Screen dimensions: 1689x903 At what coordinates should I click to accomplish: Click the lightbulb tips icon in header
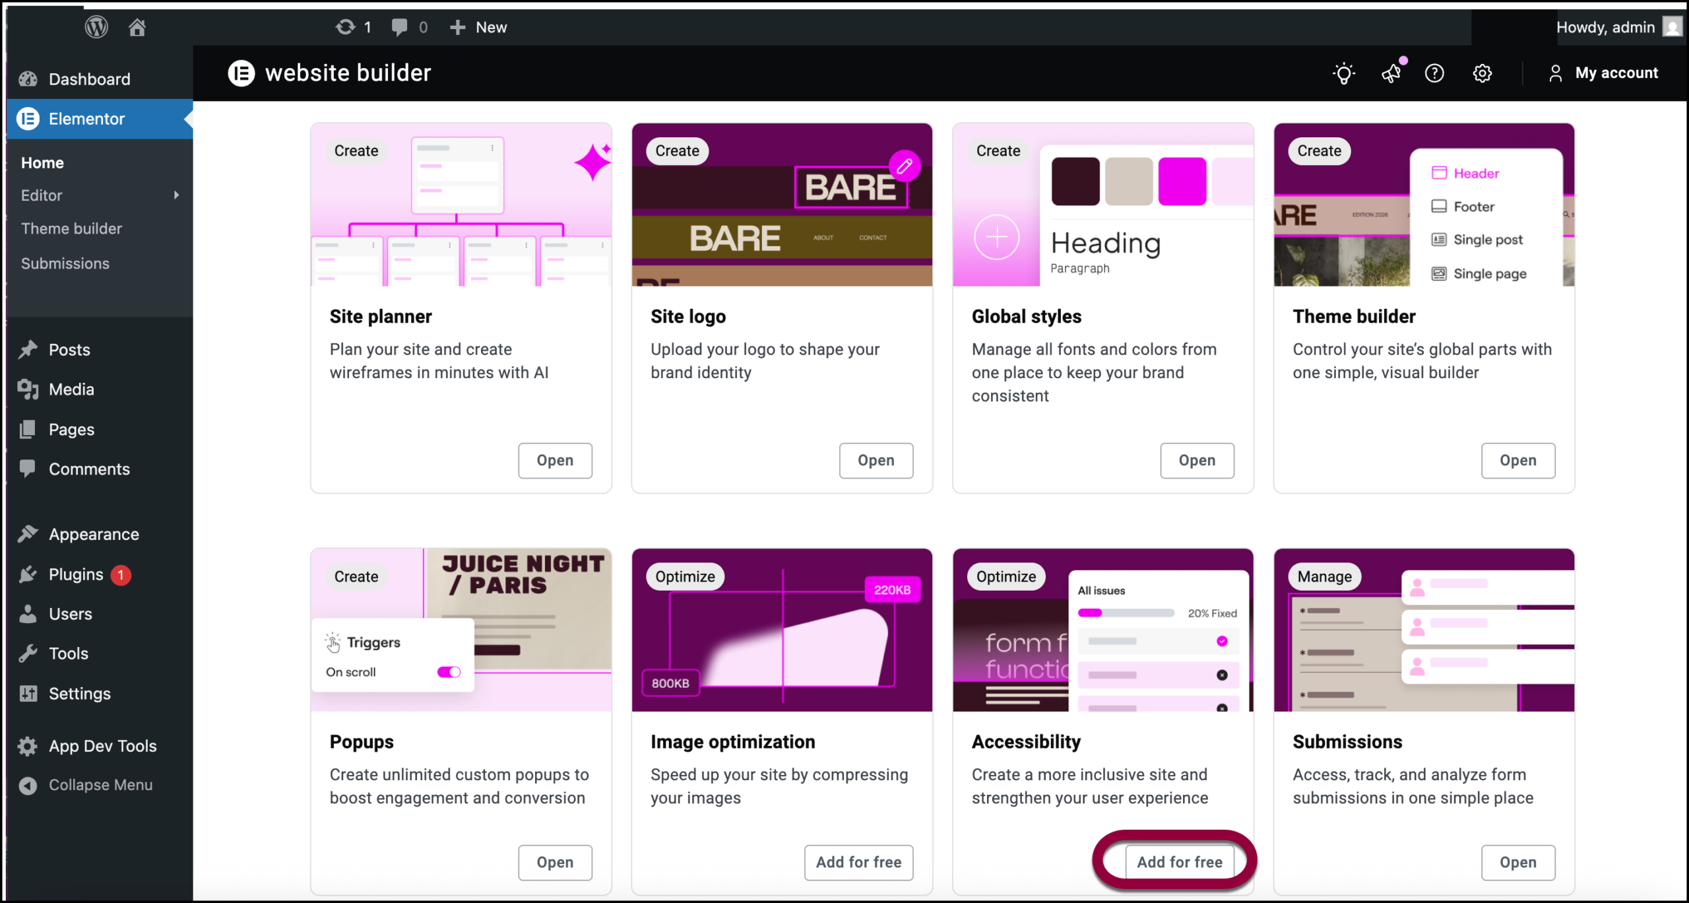click(1343, 73)
